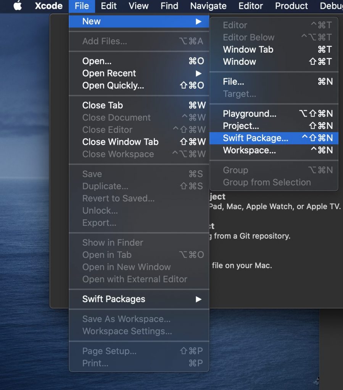Select Swift Package from the New submenu
Viewport: 343px width, 390px height.
(x=255, y=138)
